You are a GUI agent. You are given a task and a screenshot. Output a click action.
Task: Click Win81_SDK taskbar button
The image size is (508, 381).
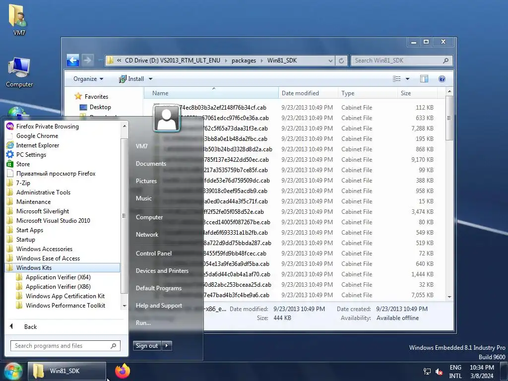67,371
